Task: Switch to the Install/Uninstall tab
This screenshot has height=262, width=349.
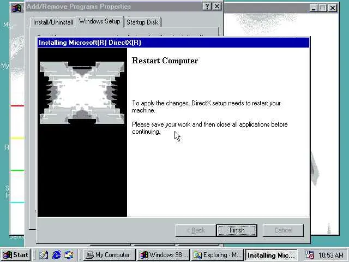Action: click(53, 22)
